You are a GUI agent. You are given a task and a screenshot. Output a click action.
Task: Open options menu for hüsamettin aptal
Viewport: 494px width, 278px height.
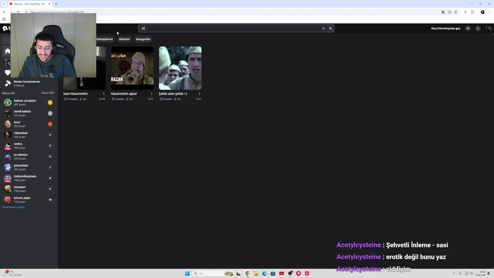pos(151,93)
